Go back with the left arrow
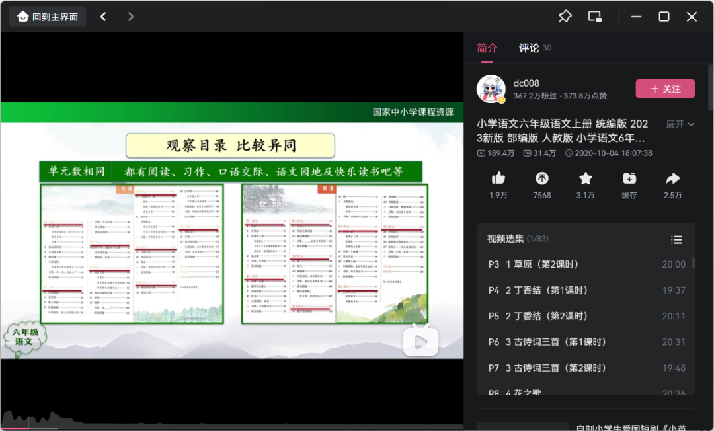Screen dimensions: 714x431 (103, 17)
